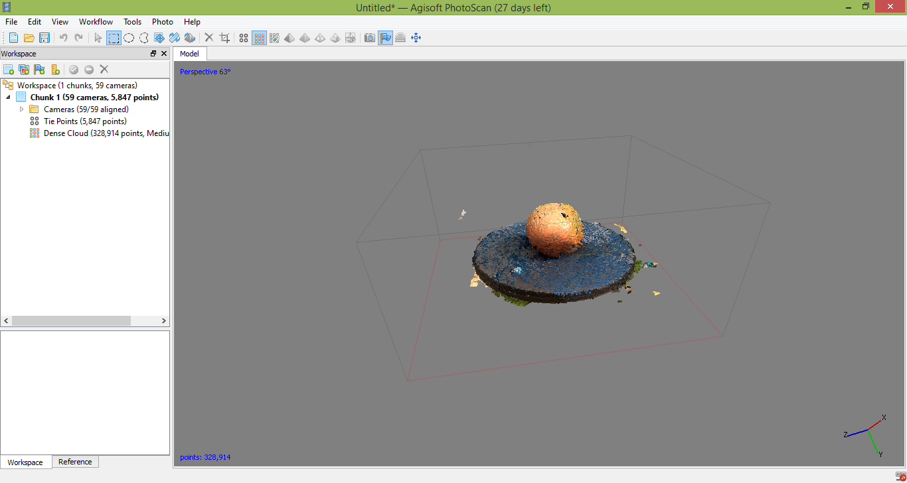The height and width of the screenshot is (483, 907).
Task: Switch to Solid model view
Action: point(305,38)
